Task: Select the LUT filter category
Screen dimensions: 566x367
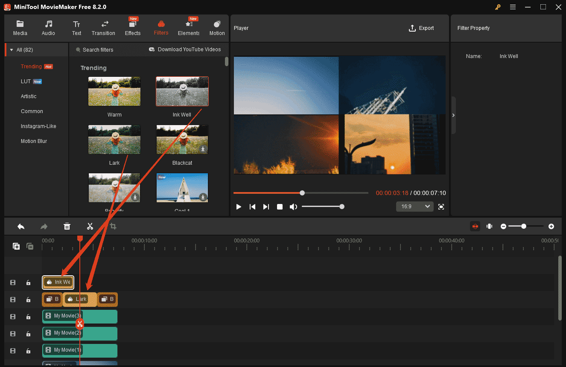Action: click(x=26, y=82)
